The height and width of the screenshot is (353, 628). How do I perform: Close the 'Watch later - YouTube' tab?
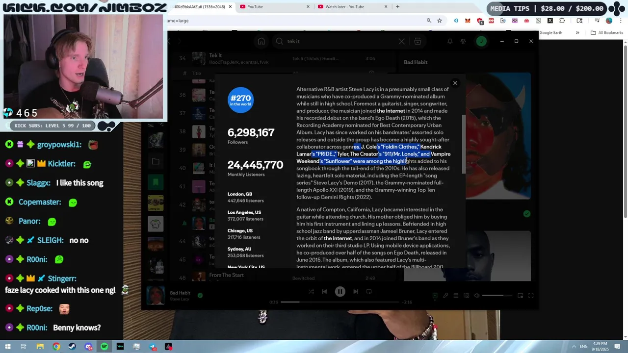(386, 7)
